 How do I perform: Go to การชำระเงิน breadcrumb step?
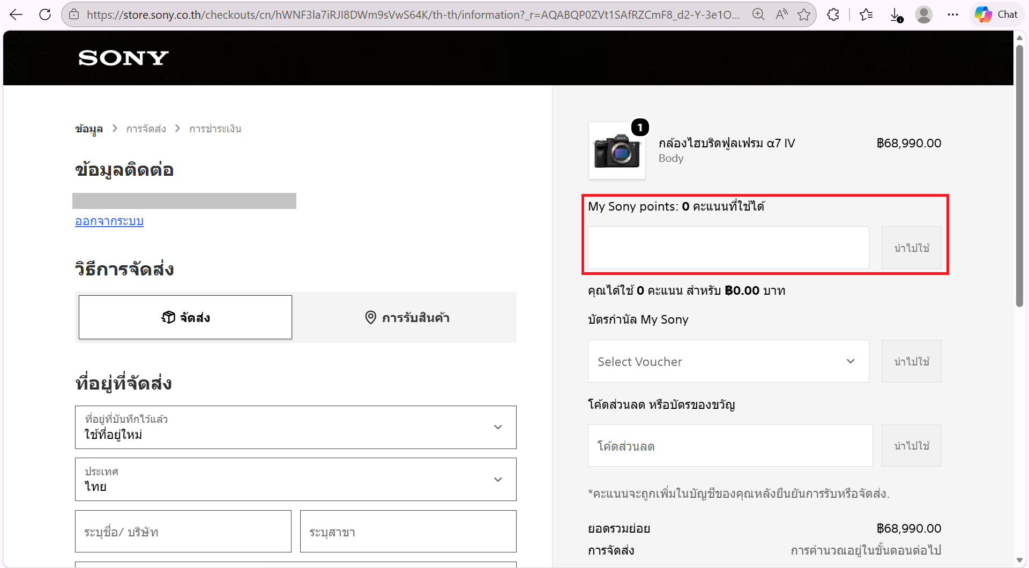pos(215,129)
